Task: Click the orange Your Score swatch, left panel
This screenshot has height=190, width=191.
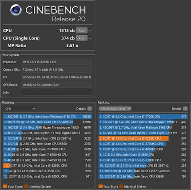Action: pos(5,186)
